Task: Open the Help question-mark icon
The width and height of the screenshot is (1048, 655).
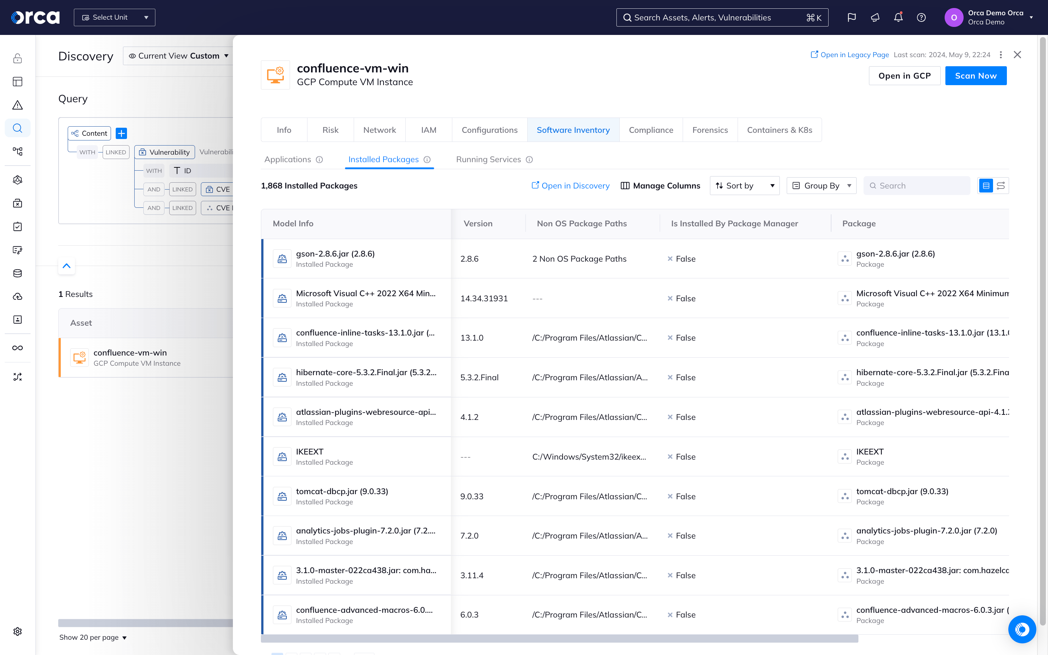Action: click(x=921, y=17)
